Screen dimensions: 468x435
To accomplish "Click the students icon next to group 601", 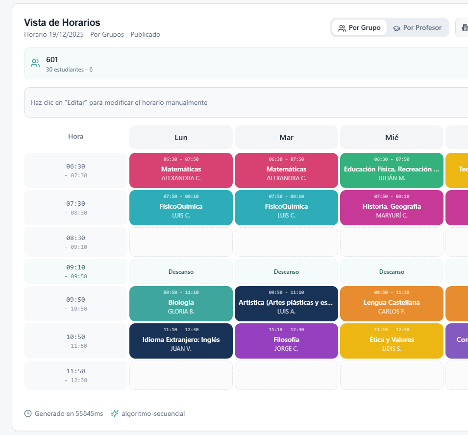I will pyautogui.click(x=35, y=63).
